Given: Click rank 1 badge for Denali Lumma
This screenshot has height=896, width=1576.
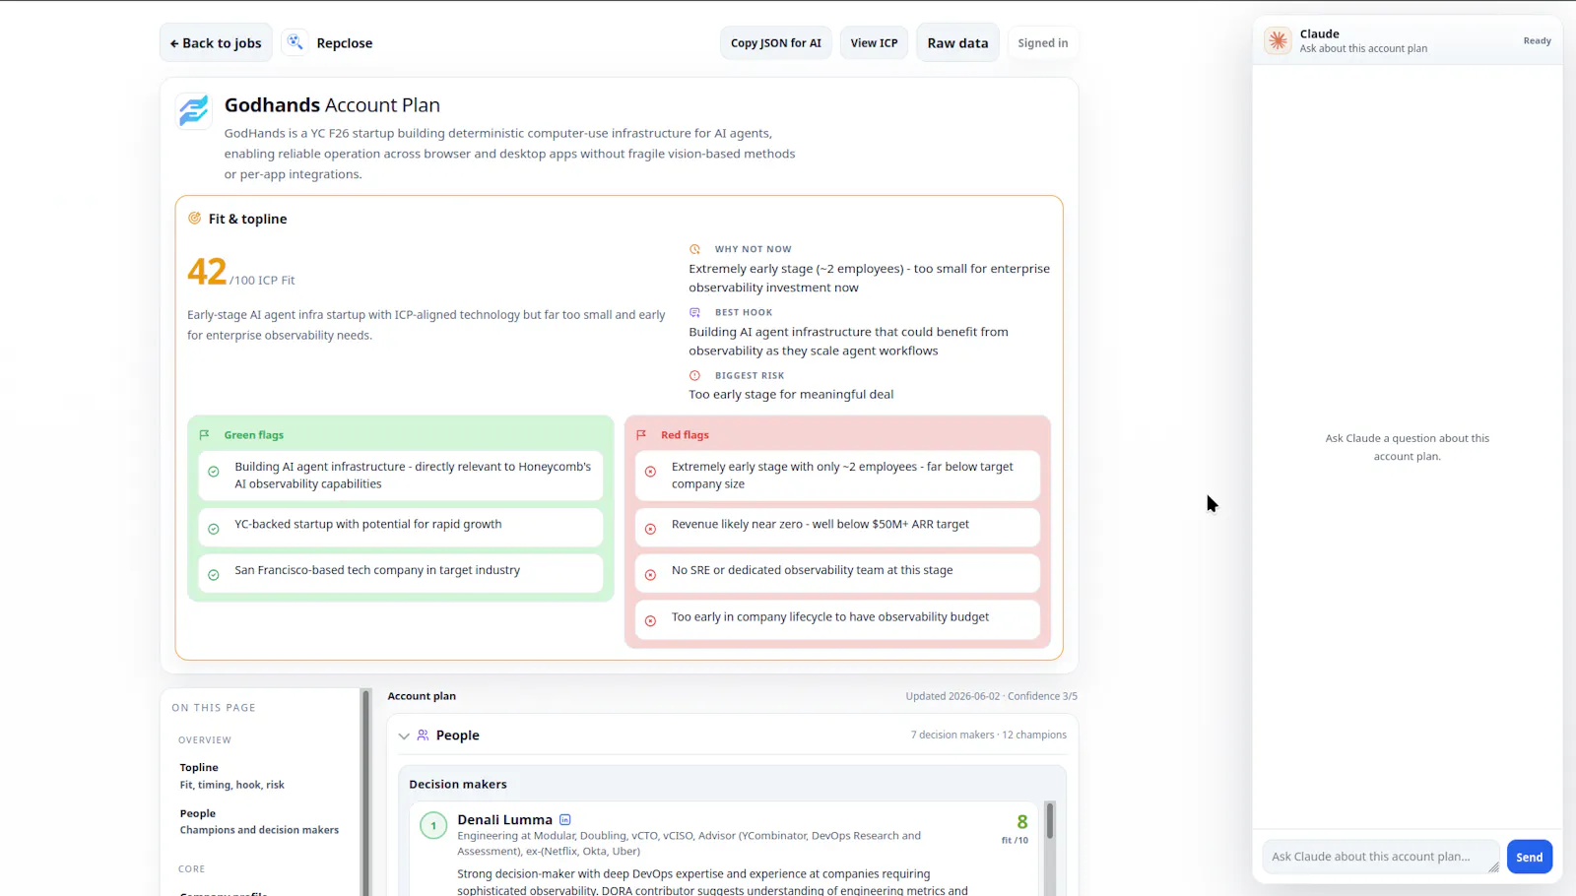Looking at the screenshot, I should 433,826.
